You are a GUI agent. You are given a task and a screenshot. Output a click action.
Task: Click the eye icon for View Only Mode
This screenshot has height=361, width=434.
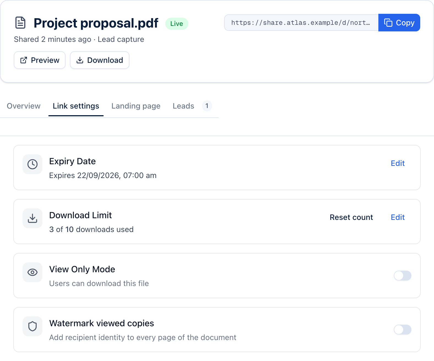click(32, 272)
